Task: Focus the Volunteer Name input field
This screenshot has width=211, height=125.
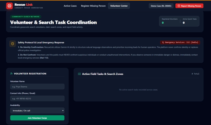Action: pos(37,87)
